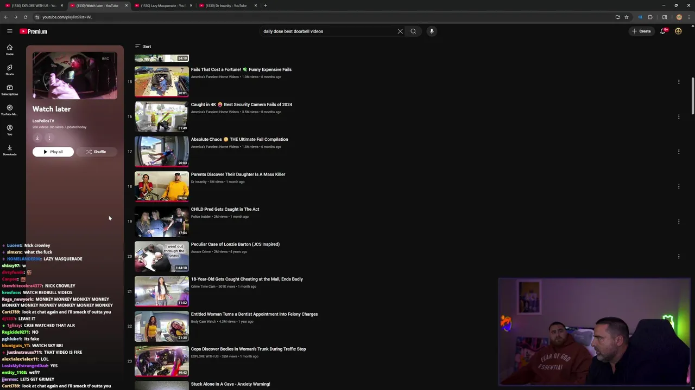
Task: Open 18-Year-Old Gets Caught Cheating title
Action: coord(247,279)
